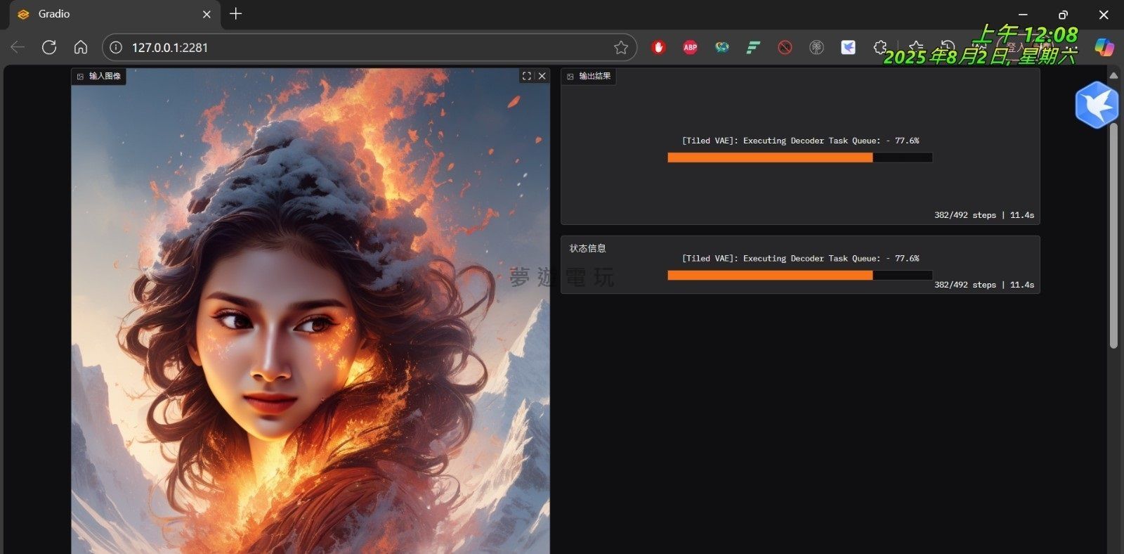Open the green striped F extension
1124x554 pixels.
[x=753, y=47]
